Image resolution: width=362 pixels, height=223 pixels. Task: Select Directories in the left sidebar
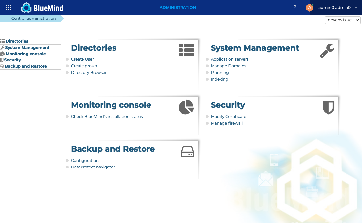[x=17, y=41]
